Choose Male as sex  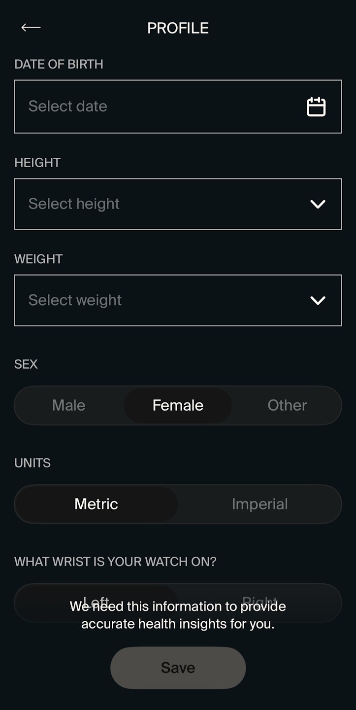(69, 405)
